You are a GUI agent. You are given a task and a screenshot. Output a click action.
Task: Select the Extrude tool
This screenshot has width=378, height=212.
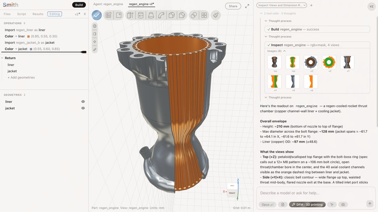[x=130, y=15]
